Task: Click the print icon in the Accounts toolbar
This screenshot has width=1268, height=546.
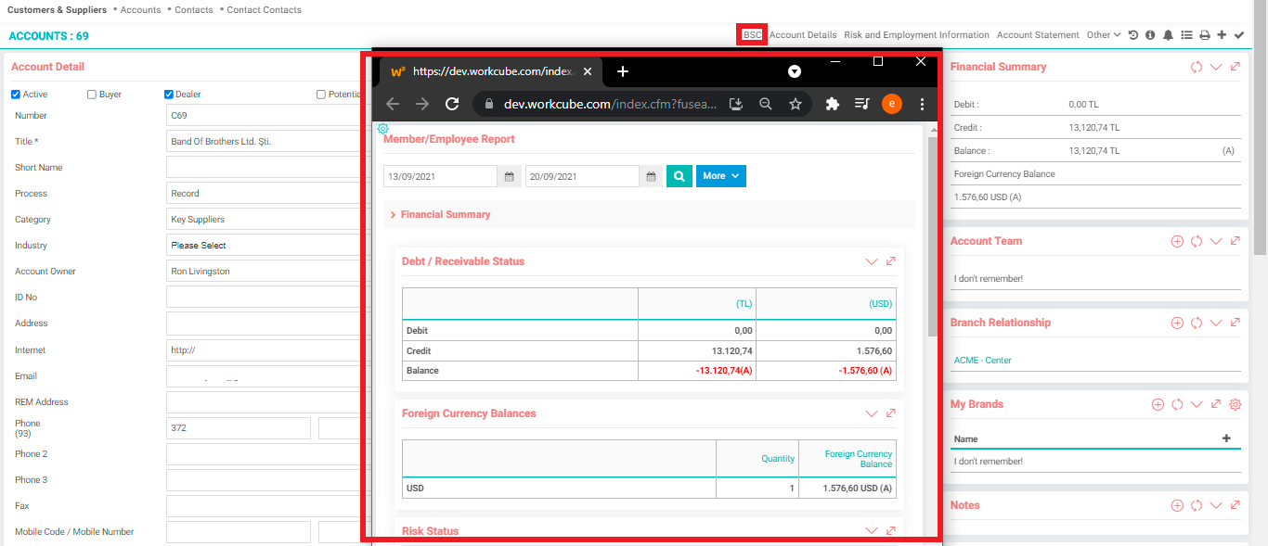Action: (x=1204, y=35)
